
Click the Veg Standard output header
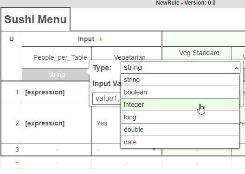coord(199,53)
